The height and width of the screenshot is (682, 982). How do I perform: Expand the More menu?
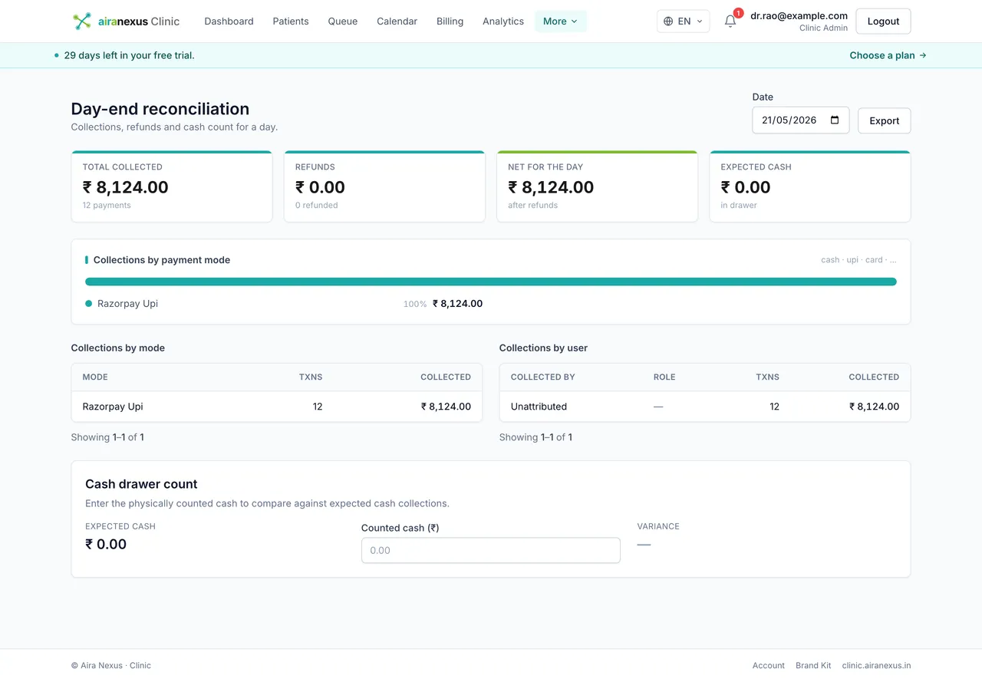[x=561, y=21]
